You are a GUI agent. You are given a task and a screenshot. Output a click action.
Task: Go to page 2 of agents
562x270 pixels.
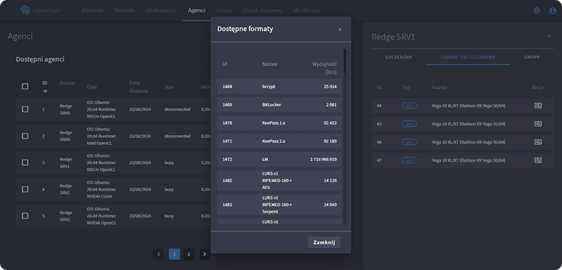click(189, 255)
